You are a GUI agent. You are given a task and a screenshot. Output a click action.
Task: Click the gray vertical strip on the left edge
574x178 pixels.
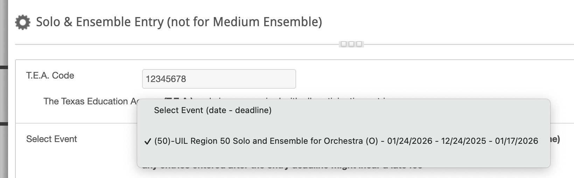[4, 89]
